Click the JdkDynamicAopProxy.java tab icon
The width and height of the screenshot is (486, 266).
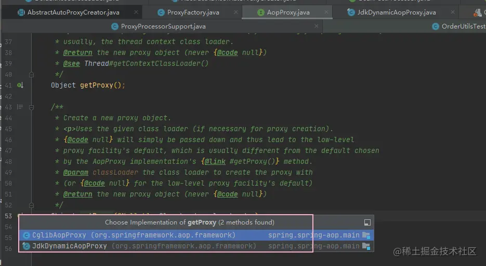[351, 12]
